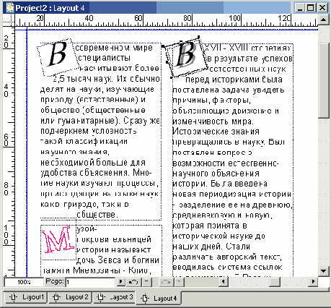Screen dimensions: 331x308
Task: Click vertical scrollbar down arrow
Action: [x=324, y=271]
